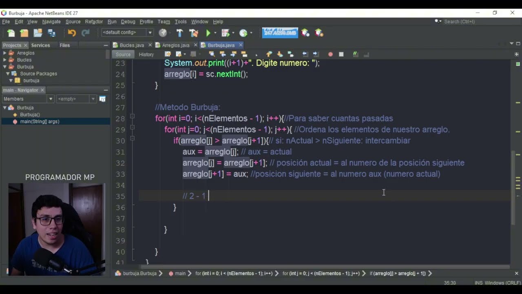Click the Profile Project icon

(x=243, y=33)
